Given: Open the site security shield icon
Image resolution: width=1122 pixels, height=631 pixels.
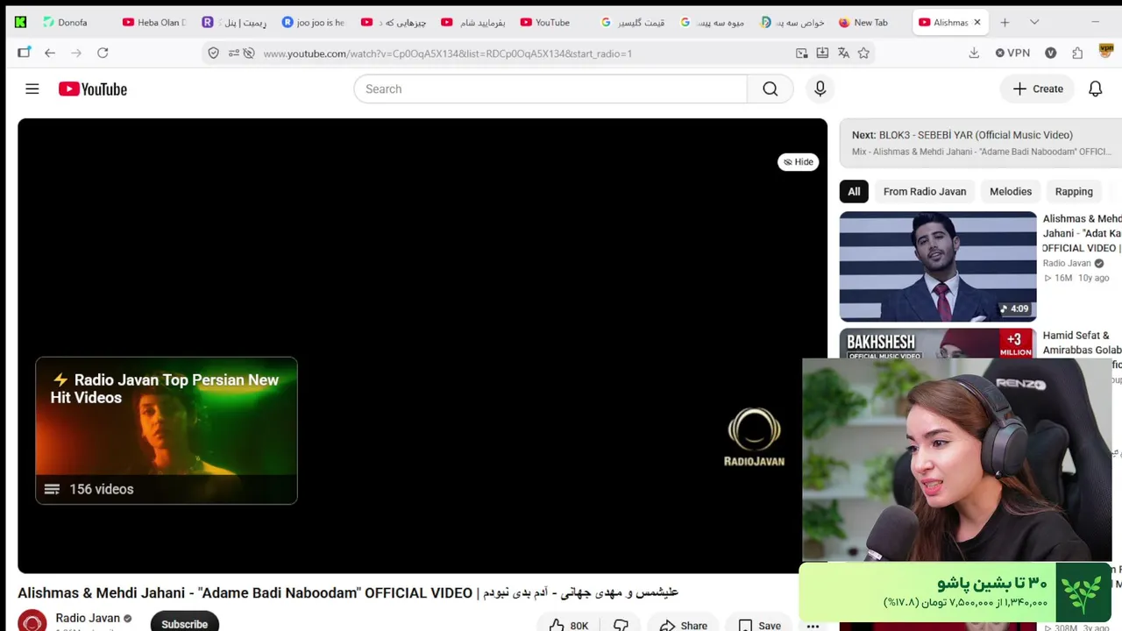Looking at the screenshot, I should (213, 53).
